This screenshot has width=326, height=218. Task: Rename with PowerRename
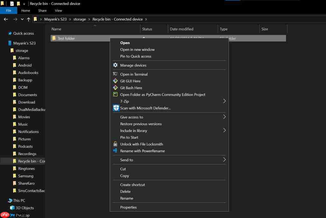pyautogui.click(x=143, y=151)
